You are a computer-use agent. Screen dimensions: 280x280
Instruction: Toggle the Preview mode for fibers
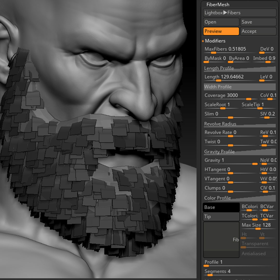pos(221,31)
